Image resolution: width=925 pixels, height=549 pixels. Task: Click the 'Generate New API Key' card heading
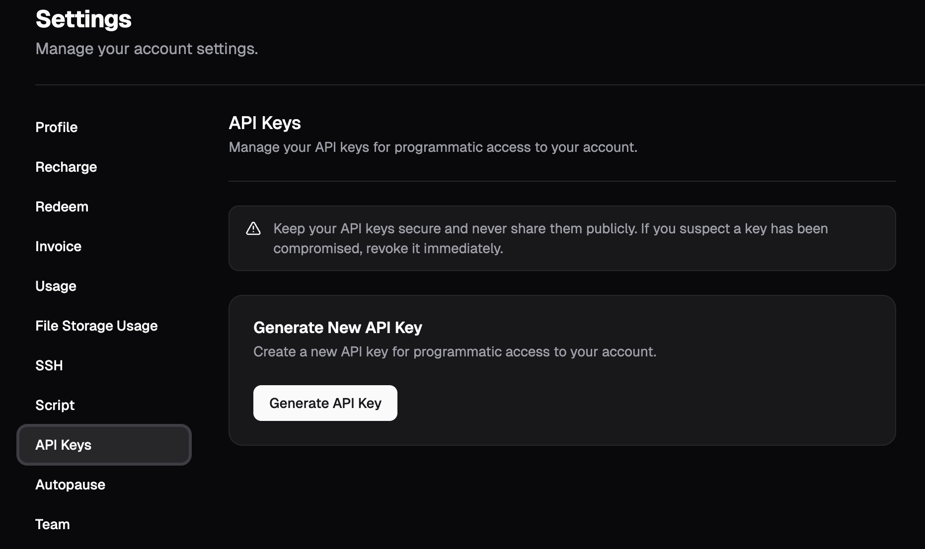click(x=337, y=328)
